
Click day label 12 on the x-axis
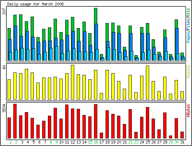[73, 142]
